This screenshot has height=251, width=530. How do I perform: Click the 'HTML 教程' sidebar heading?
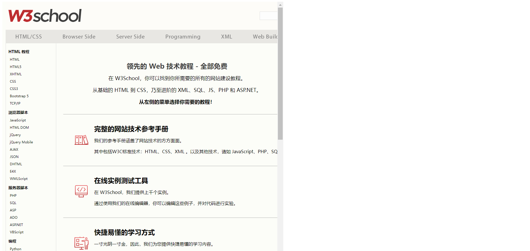click(19, 52)
